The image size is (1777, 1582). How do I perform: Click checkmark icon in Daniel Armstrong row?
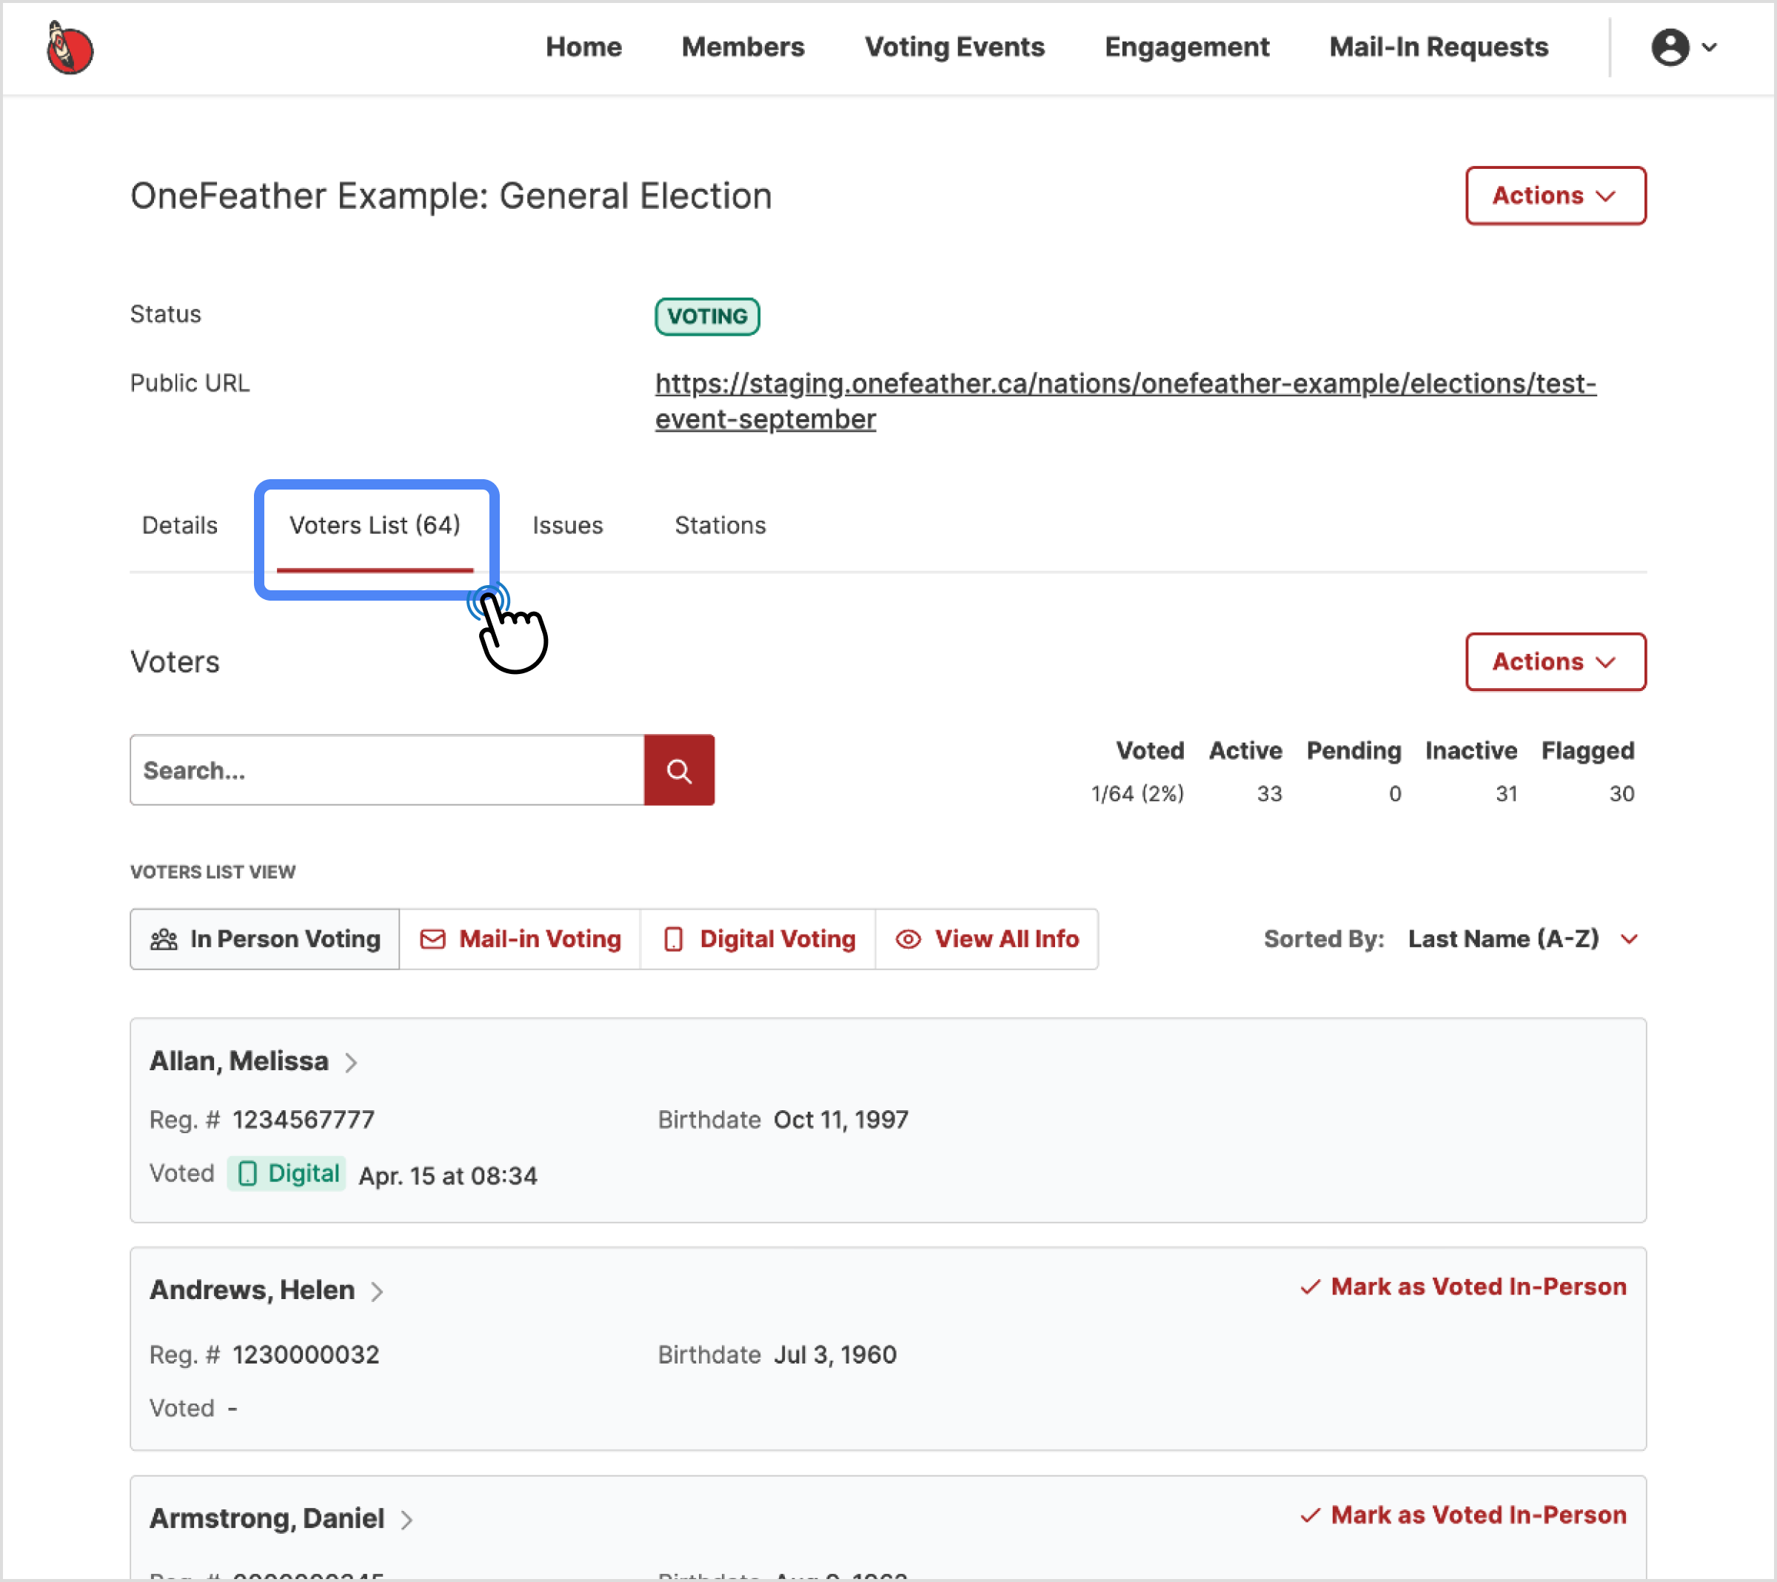[1310, 1516]
